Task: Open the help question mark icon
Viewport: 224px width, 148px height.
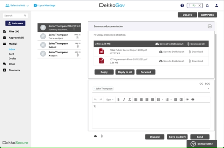Action: (x=182, y=6)
